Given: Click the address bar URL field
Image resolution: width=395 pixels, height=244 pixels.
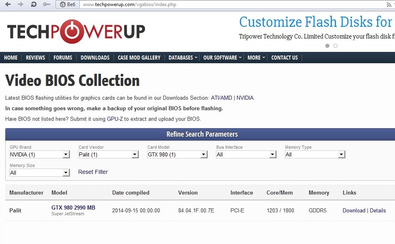Looking at the screenshot, I should 232,4.
